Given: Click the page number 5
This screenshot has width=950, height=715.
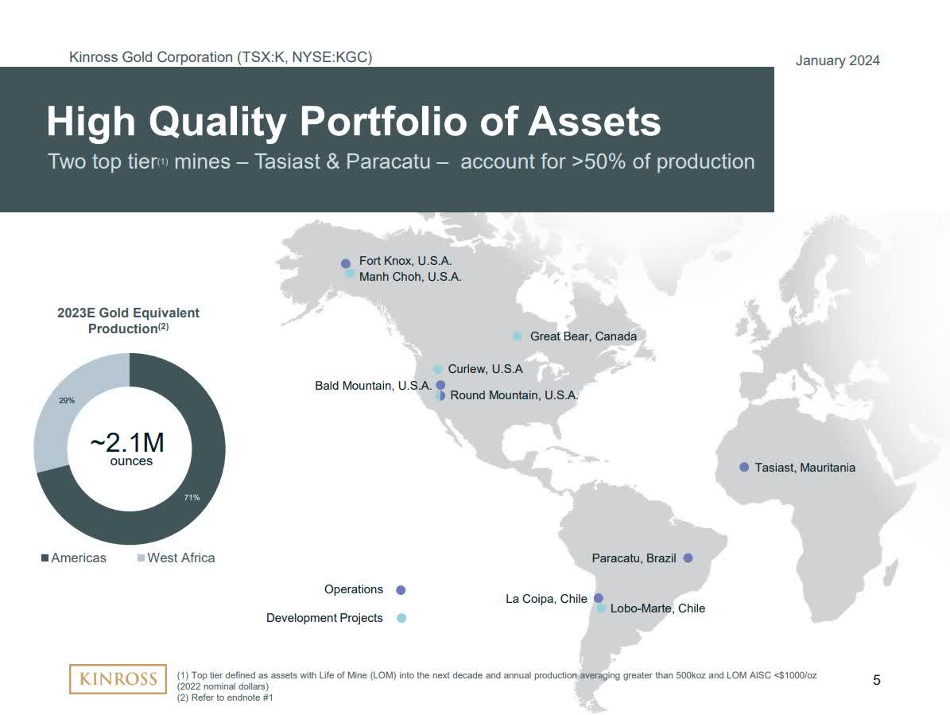Looking at the screenshot, I should pyautogui.click(x=877, y=679).
